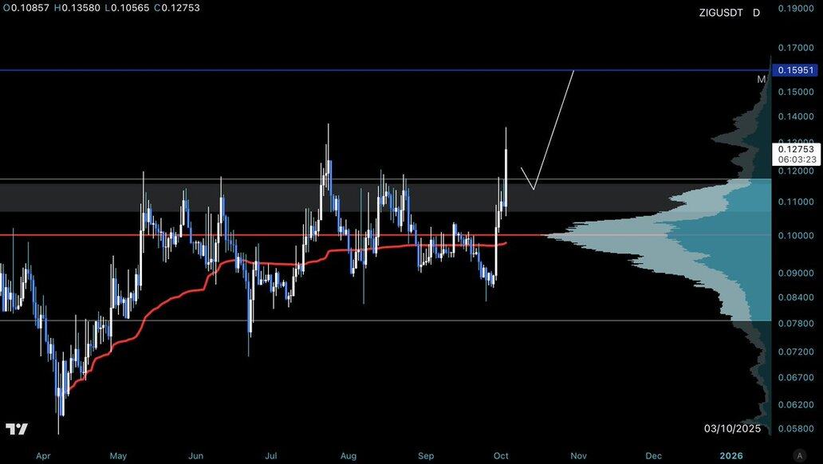
Task: Toggle the auto-scale 'A' button
Action: click(x=799, y=454)
